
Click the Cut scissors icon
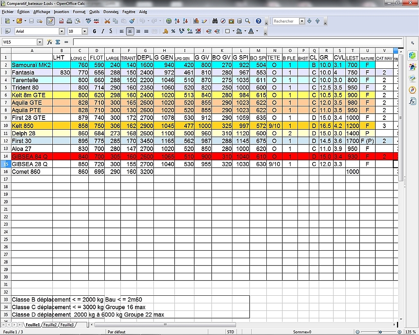[107, 21]
